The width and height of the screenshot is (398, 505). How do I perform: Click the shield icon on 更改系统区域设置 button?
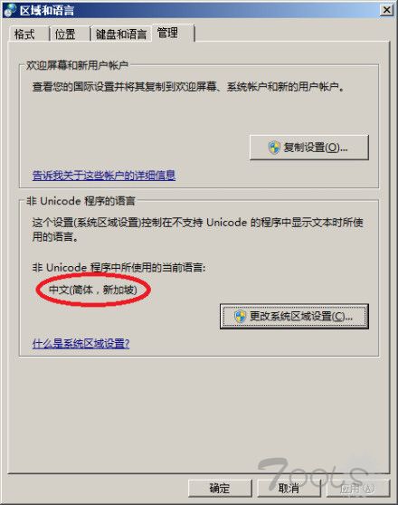240,317
